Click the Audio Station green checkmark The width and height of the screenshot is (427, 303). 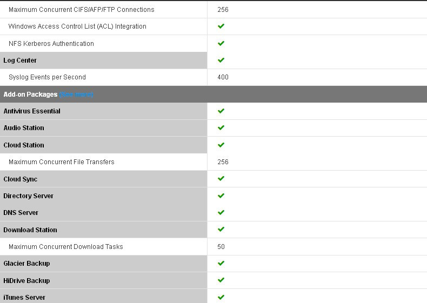221,127
